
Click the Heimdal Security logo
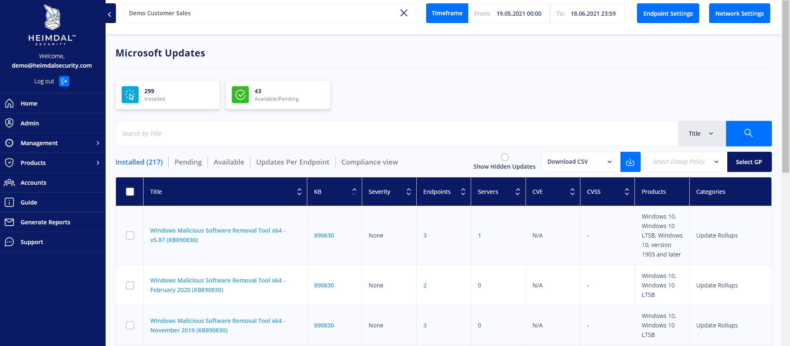pyautogui.click(x=52, y=25)
